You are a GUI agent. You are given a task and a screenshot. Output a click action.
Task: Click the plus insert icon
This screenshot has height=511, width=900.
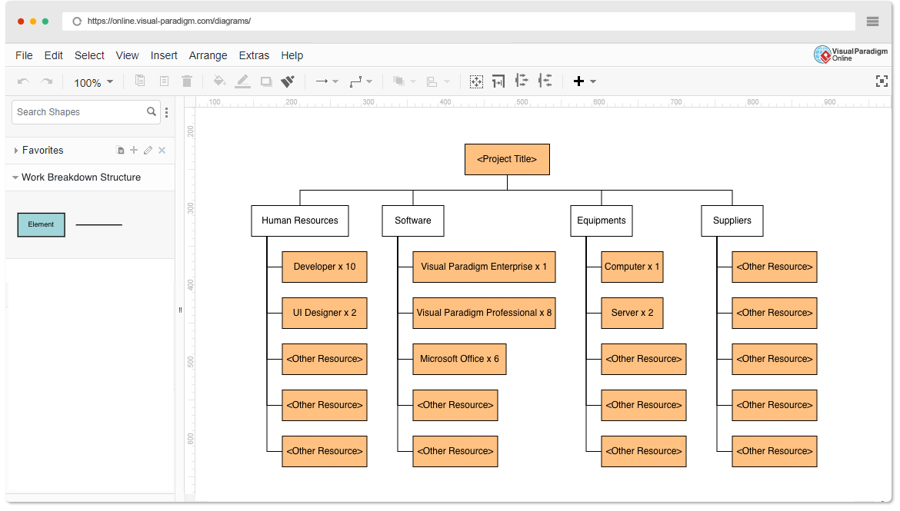578,81
